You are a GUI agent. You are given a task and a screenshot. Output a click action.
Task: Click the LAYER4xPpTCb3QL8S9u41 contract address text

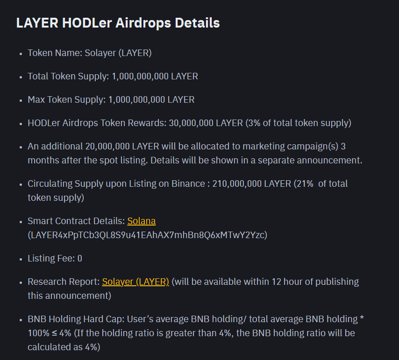[x=147, y=235]
